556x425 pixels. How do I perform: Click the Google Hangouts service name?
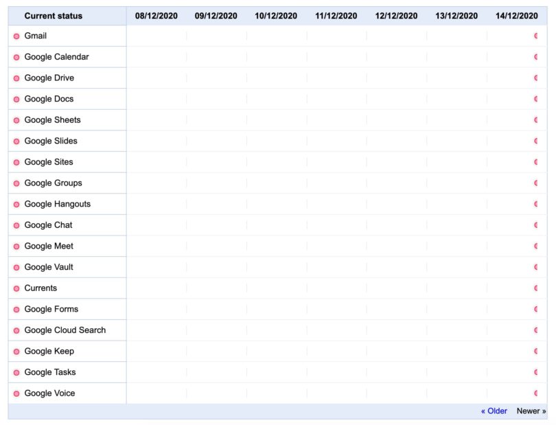57,204
